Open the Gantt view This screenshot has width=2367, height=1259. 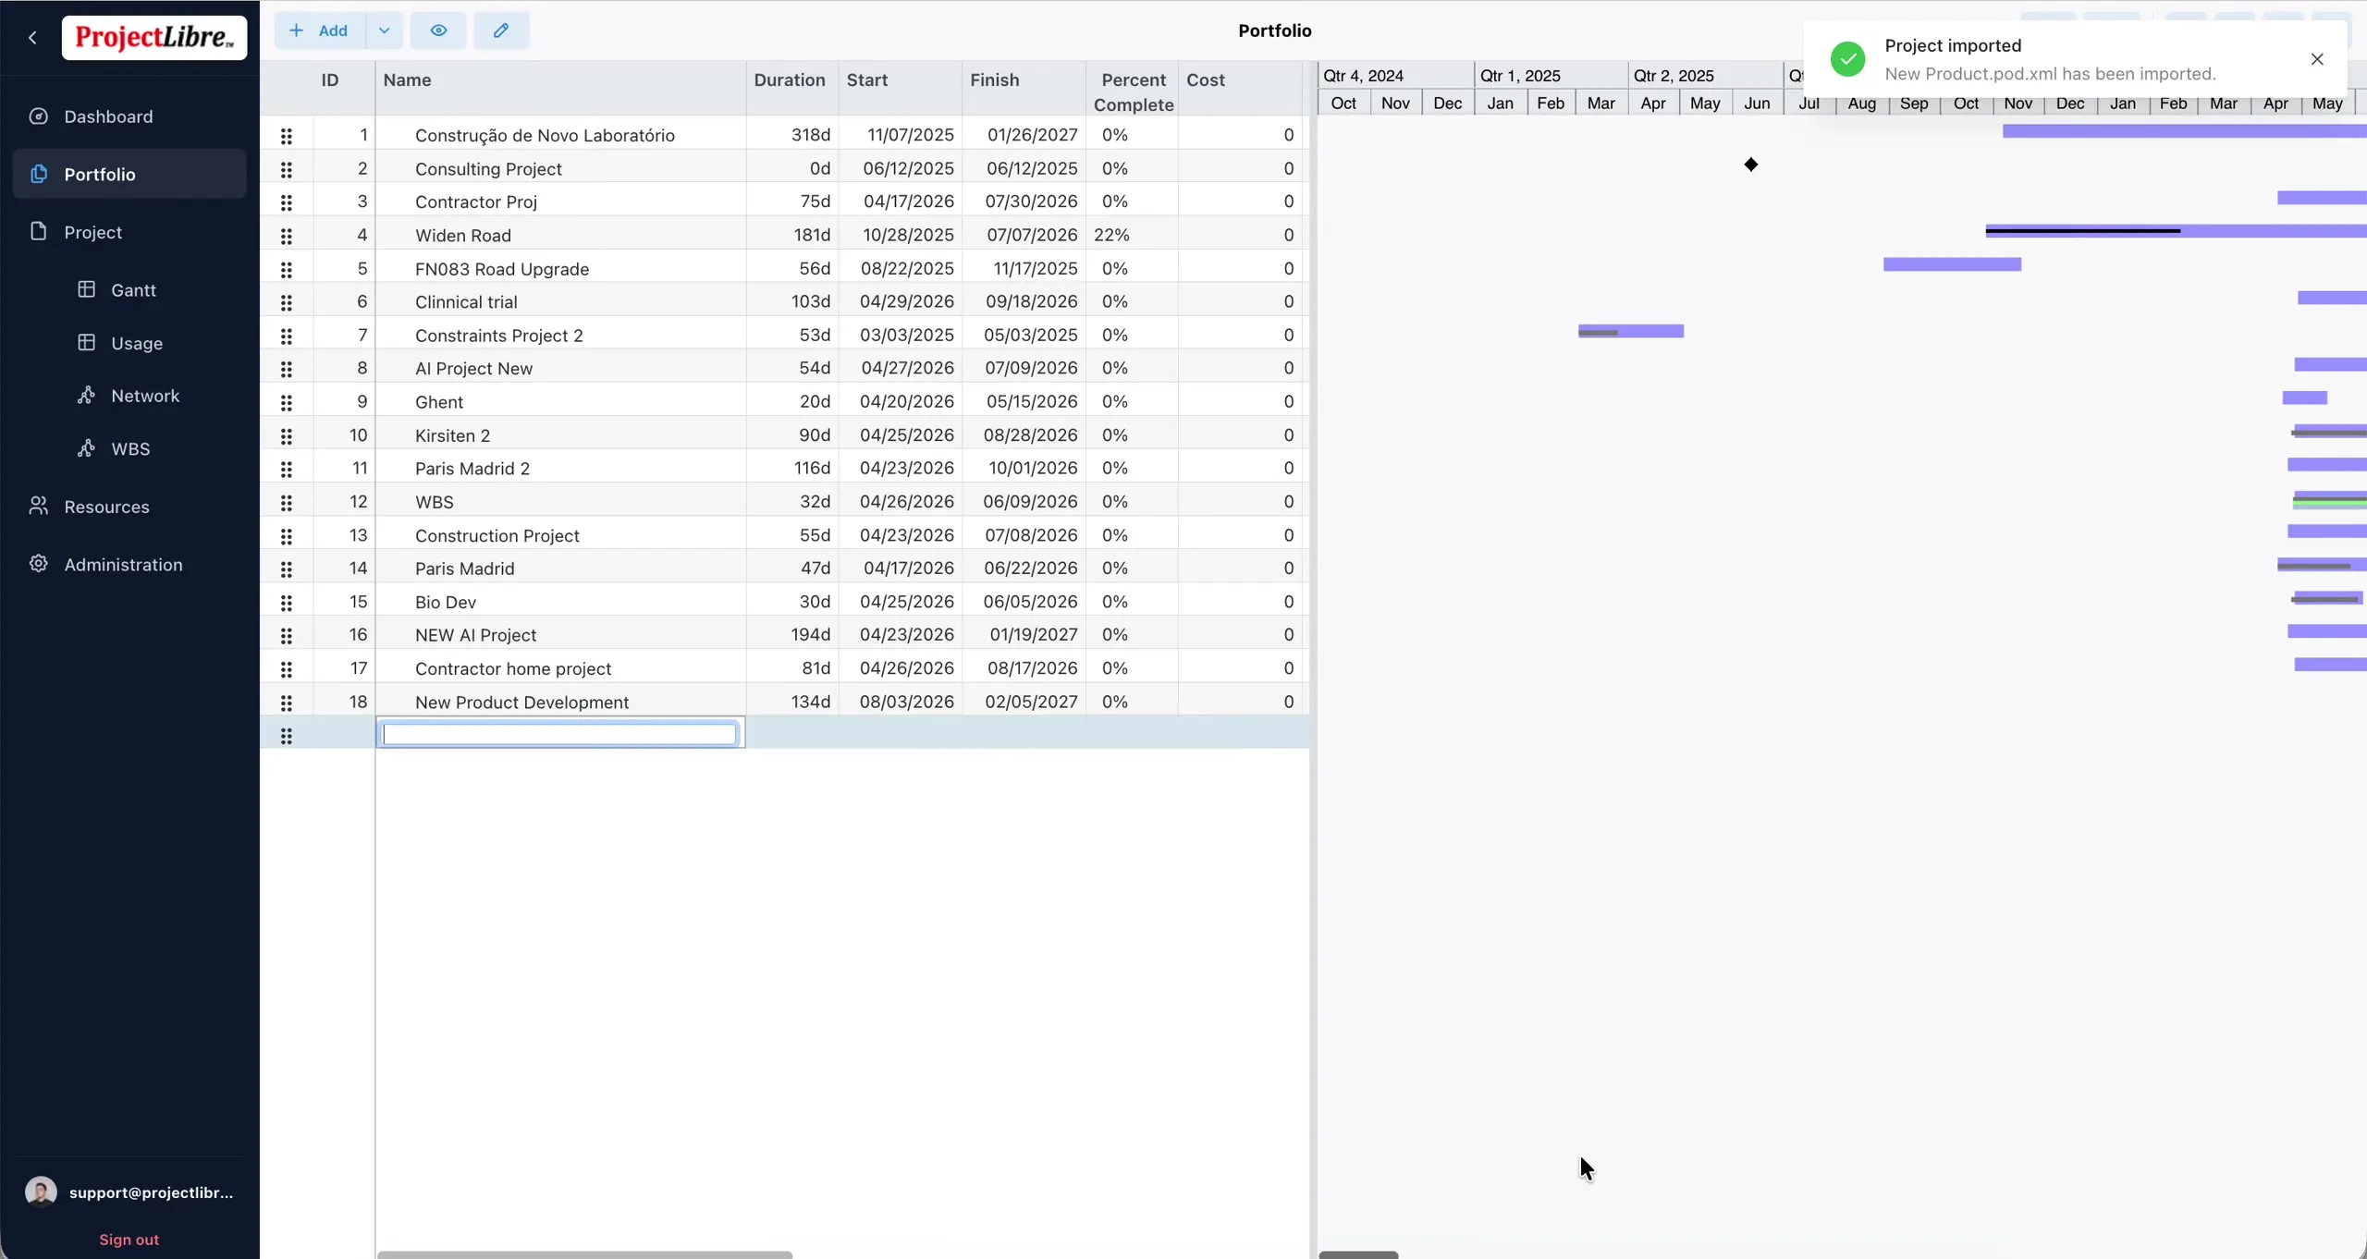tap(133, 290)
